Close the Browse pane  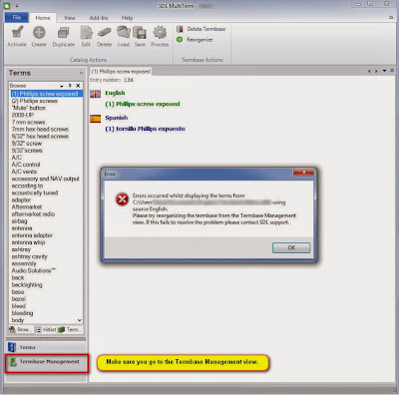click(78, 86)
